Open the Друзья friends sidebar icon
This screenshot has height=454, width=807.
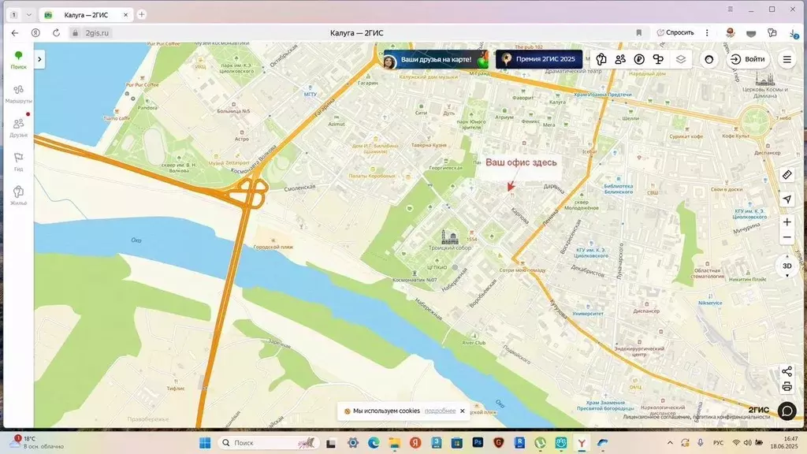[x=18, y=127]
